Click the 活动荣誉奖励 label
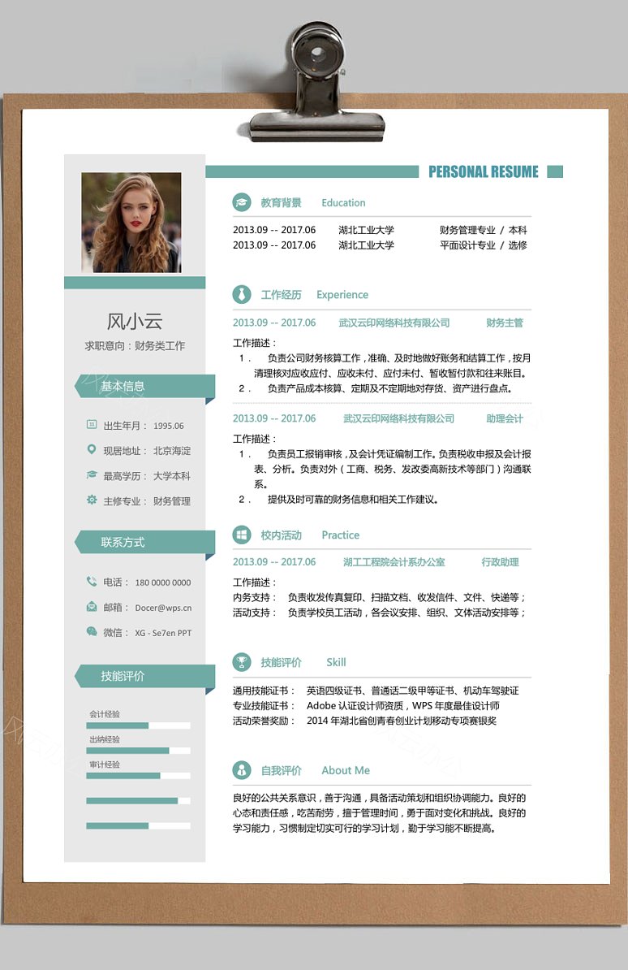This screenshot has height=970, width=628. (264, 721)
